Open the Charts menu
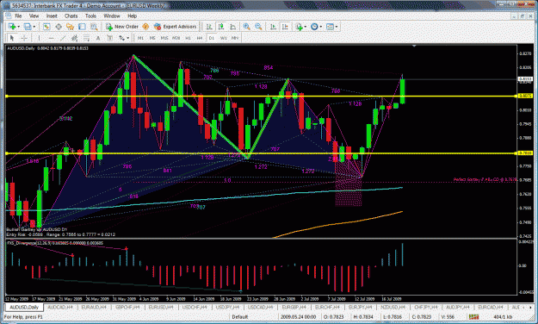The image size is (538, 324). pos(71,16)
